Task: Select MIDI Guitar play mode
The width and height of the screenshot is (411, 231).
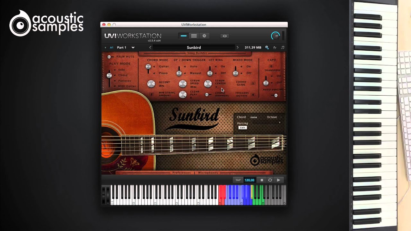Action: coord(127,86)
